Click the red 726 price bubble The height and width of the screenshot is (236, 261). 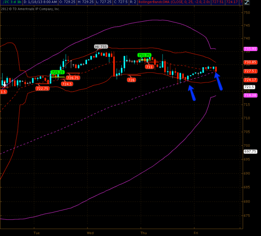click(x=132, y=80)
